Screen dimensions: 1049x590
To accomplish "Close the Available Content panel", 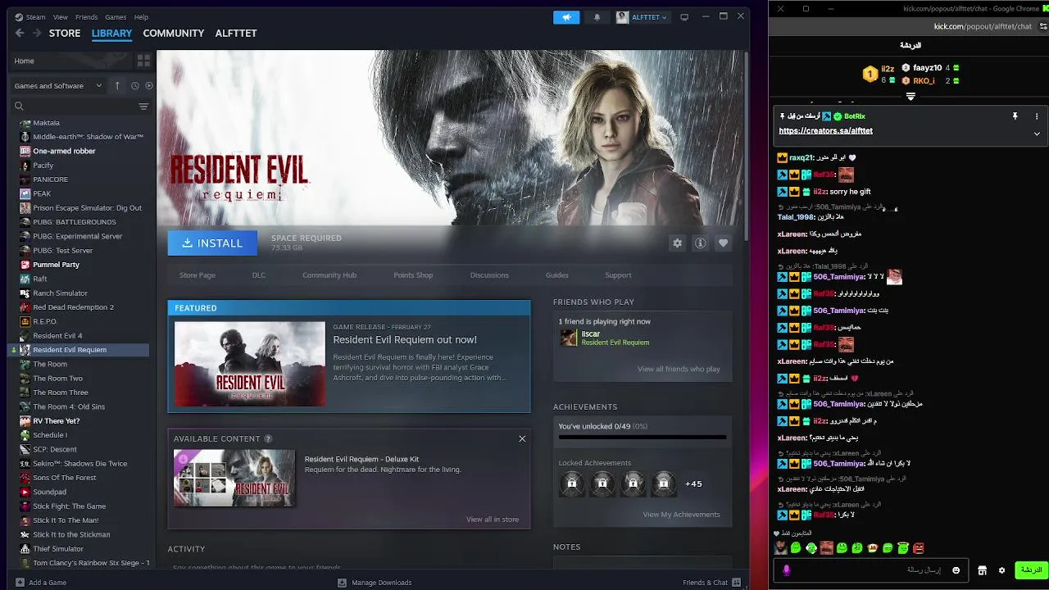I will pyautogui.click(x=522, y=438).
